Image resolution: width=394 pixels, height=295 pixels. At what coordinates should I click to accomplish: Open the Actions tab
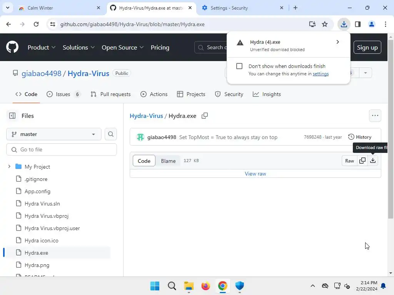(x=154, y=94)
